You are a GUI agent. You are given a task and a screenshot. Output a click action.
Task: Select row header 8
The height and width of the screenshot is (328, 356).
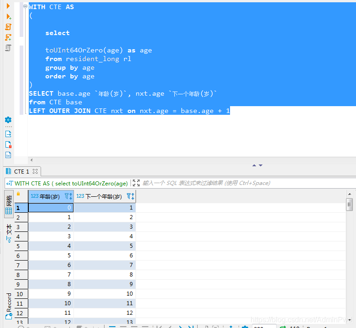point(21,275)
